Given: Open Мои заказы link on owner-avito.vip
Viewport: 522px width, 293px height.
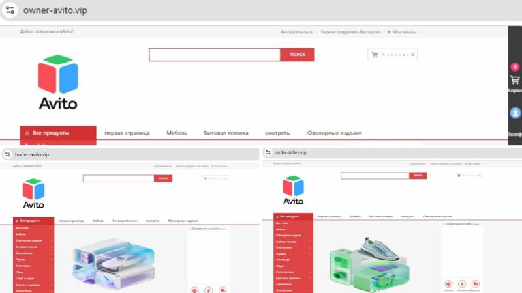Looking at the screenshot, I should point(404,32).
